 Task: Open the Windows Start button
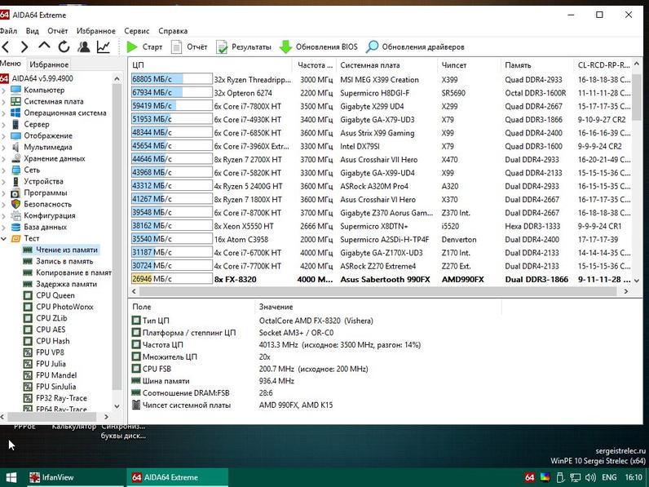pos(11,477)
